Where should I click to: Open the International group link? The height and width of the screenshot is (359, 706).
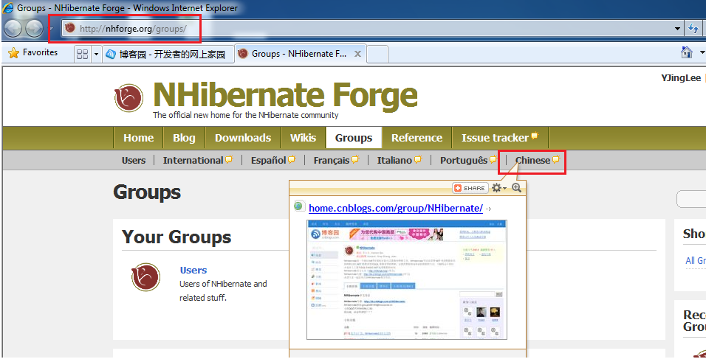click(193, 161)
